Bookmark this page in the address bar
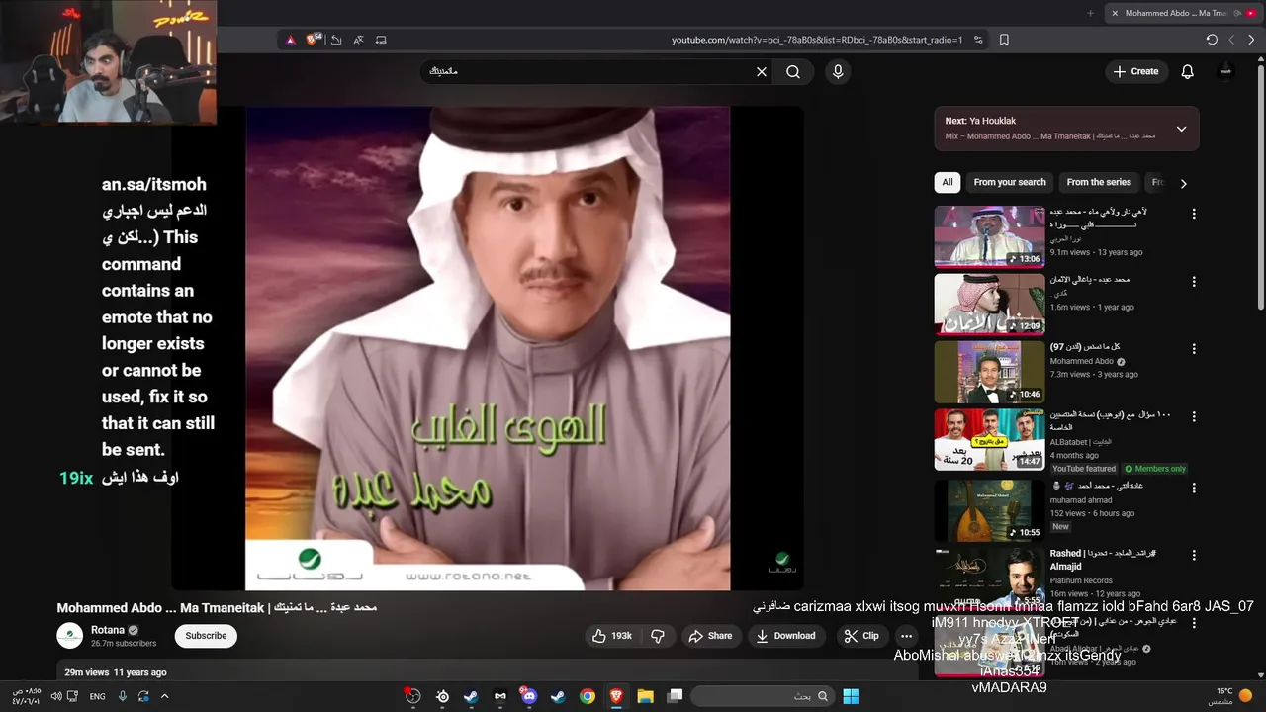 [1004, 40]
